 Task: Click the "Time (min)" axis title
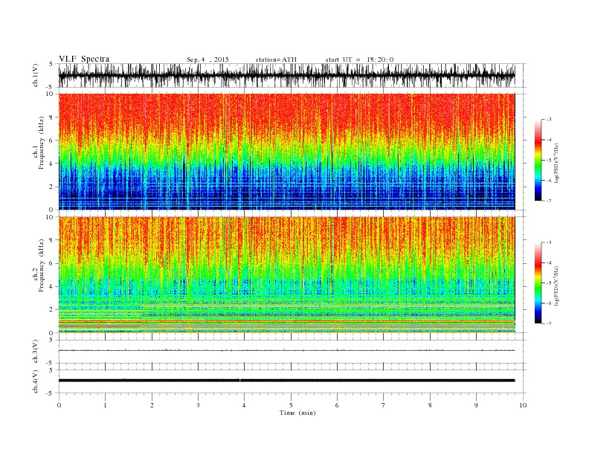pyautogui.click(x=297, y=413)
